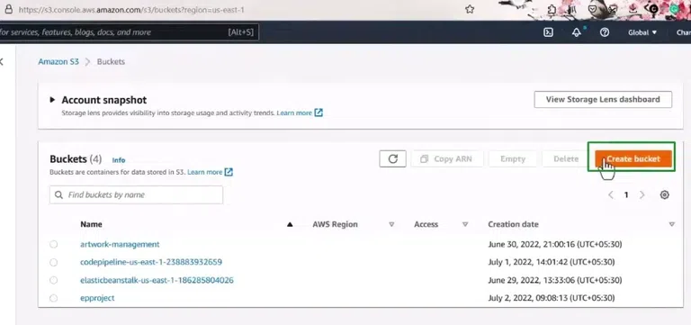The height and width of the screenshot is (325, 691).
Task: Click View Storage Lens dashboard button
Action: tap(603, 100)
